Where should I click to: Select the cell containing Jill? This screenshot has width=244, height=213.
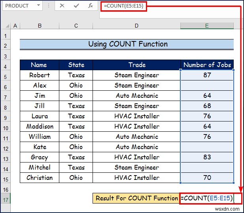click(40, 106)
